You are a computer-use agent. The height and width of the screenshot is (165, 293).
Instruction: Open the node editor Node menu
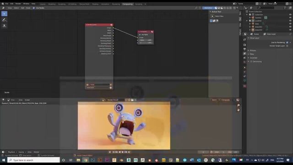click(28, 8)
